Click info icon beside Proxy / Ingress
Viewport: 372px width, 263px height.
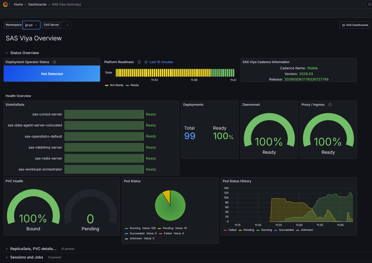tap(330, 105)
